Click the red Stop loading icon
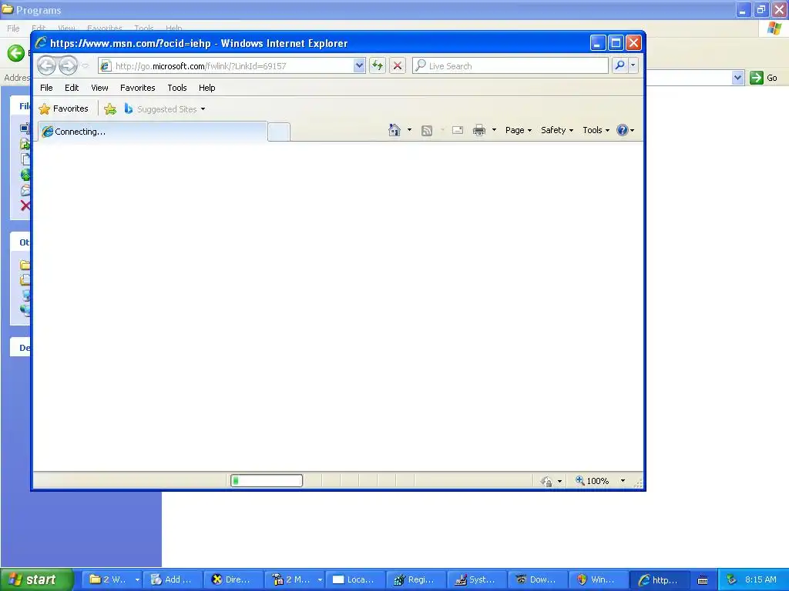 click(398, 66)
